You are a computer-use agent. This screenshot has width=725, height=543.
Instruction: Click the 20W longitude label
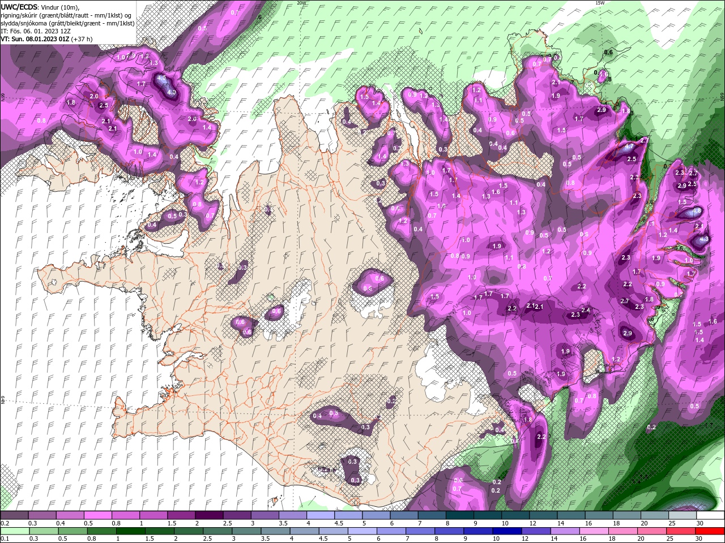(302, 3)
